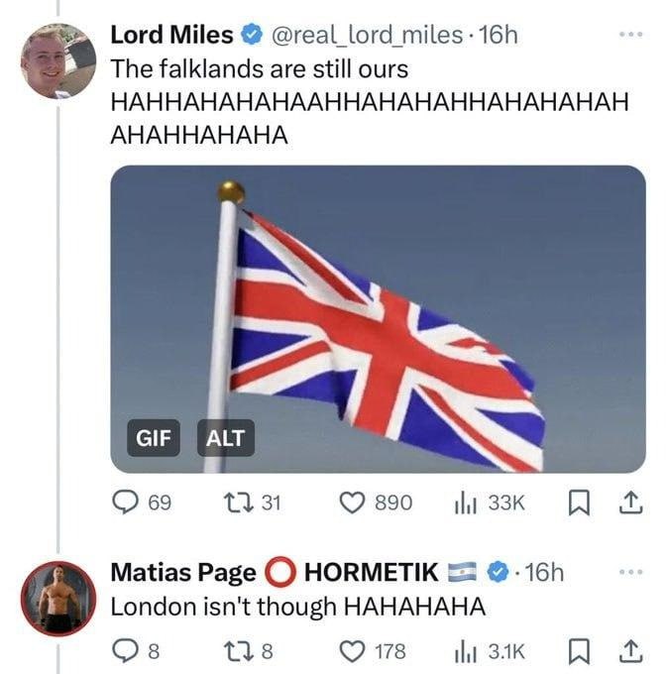The height and width of the screenshot is (674, 667).
Task: Share Matias Page's reply
Action: [628, 651]
